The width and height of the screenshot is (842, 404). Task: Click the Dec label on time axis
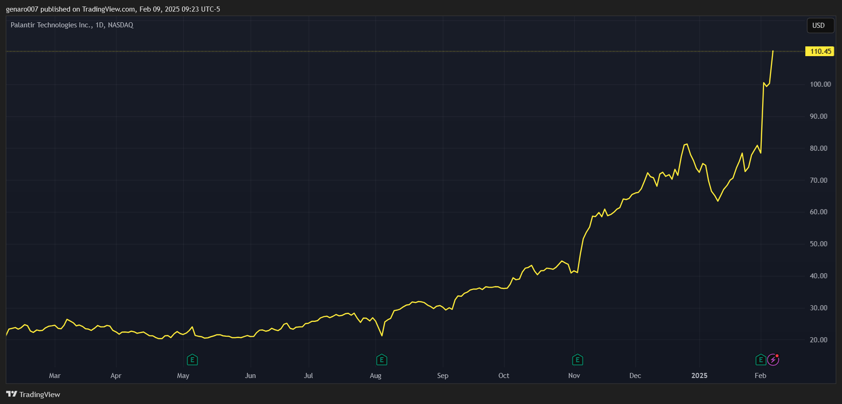click(x=635, y=376)
